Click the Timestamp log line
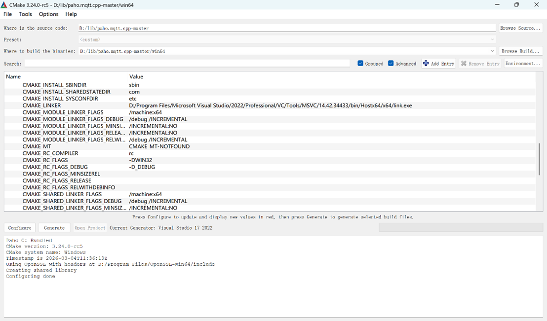Image resolution: width=547 pixels, height=321 pixels. pyautogui.click(x=56, y=258)
